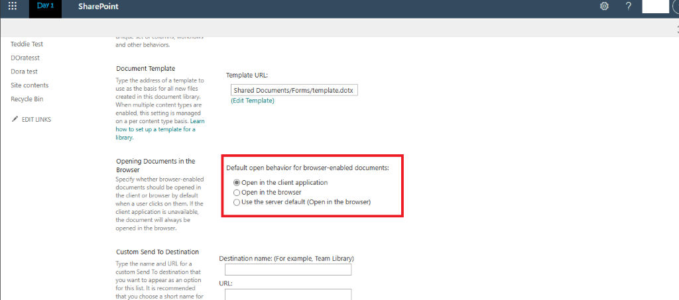Screen dimensions: 679x300
Task: Select Use the server default option
Action: [237, 202]
